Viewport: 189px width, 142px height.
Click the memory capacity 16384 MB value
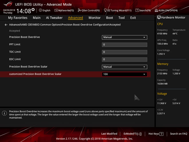pos(162,84)
